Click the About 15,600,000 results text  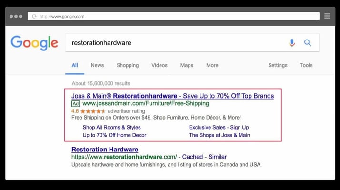coord(101,83)
